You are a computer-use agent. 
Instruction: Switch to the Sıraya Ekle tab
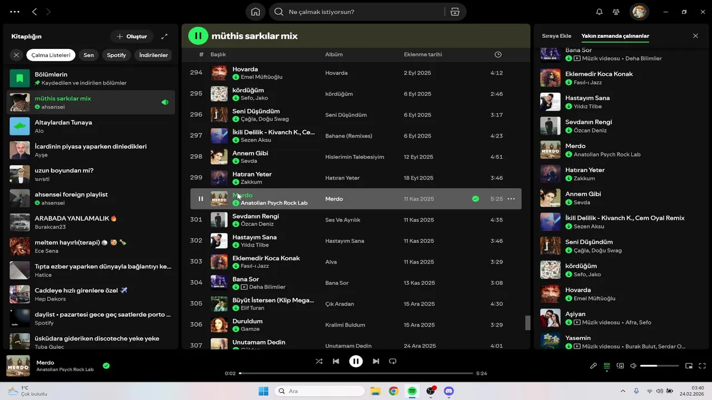(x=556, y=36)
